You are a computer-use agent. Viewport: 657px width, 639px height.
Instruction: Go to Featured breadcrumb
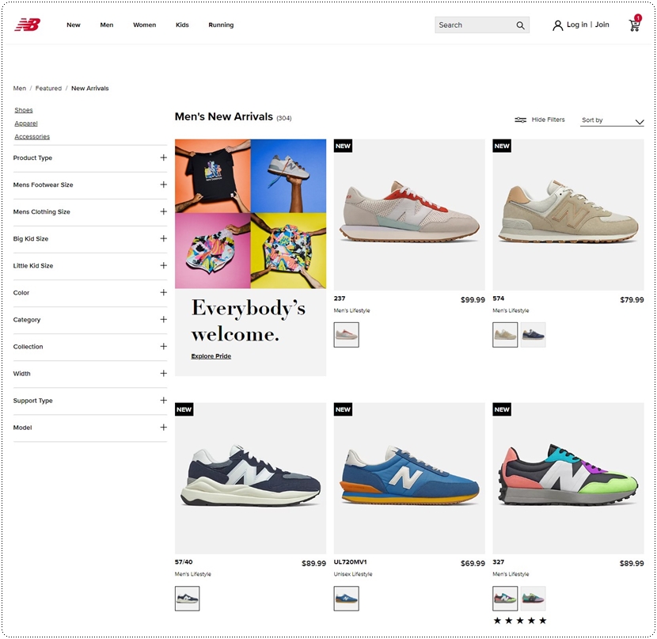pos(48,89)
